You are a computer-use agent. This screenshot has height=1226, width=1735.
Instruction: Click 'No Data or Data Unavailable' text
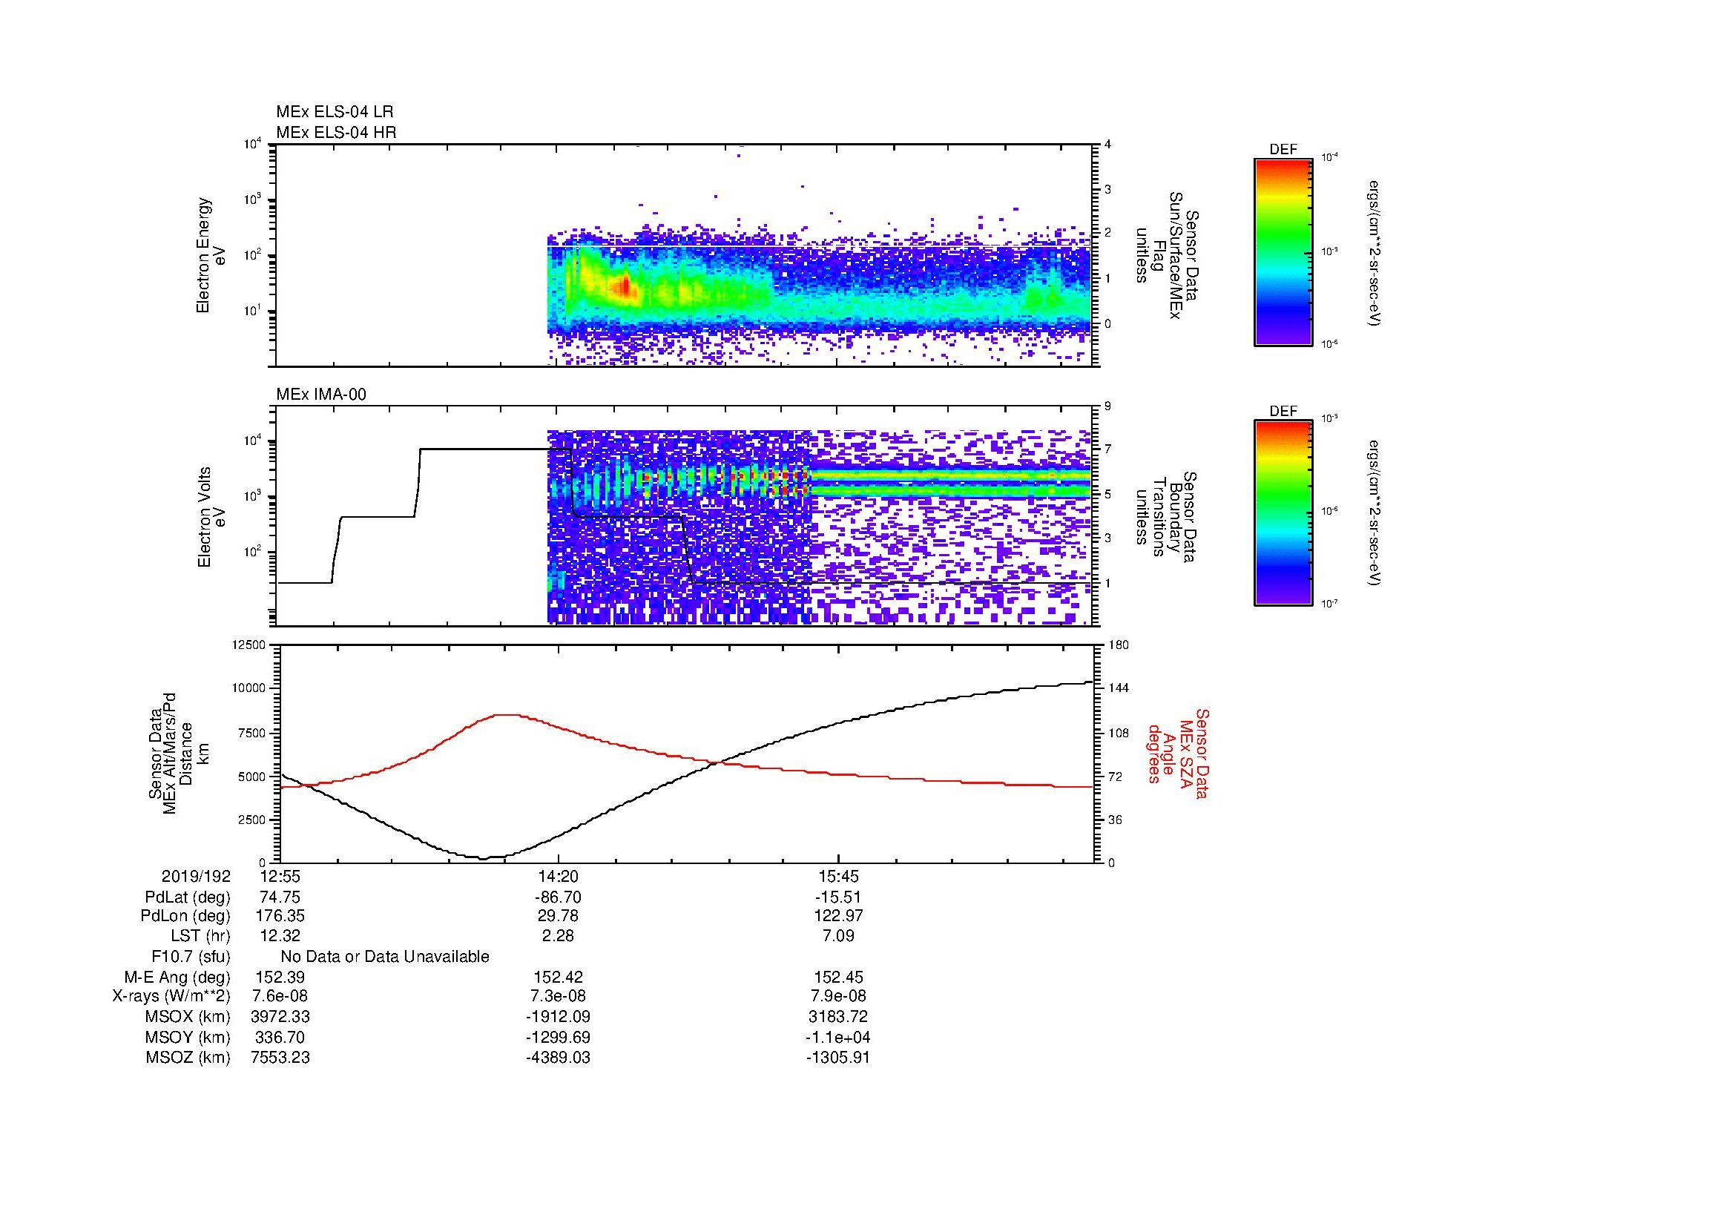pos(385,957)
